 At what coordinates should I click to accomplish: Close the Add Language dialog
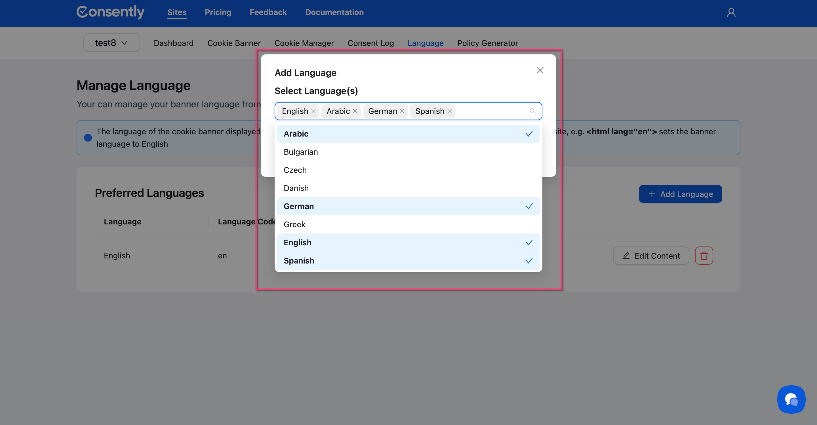[x=540, y=70]
